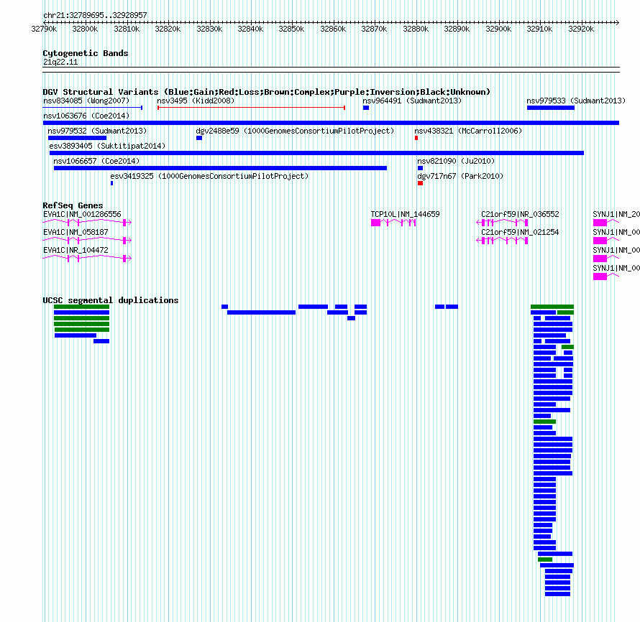Open the C21orf59|NR_036552 gene label
Image resolution: width=640 pixels, height=622 pixels.
tap(520, 214)
